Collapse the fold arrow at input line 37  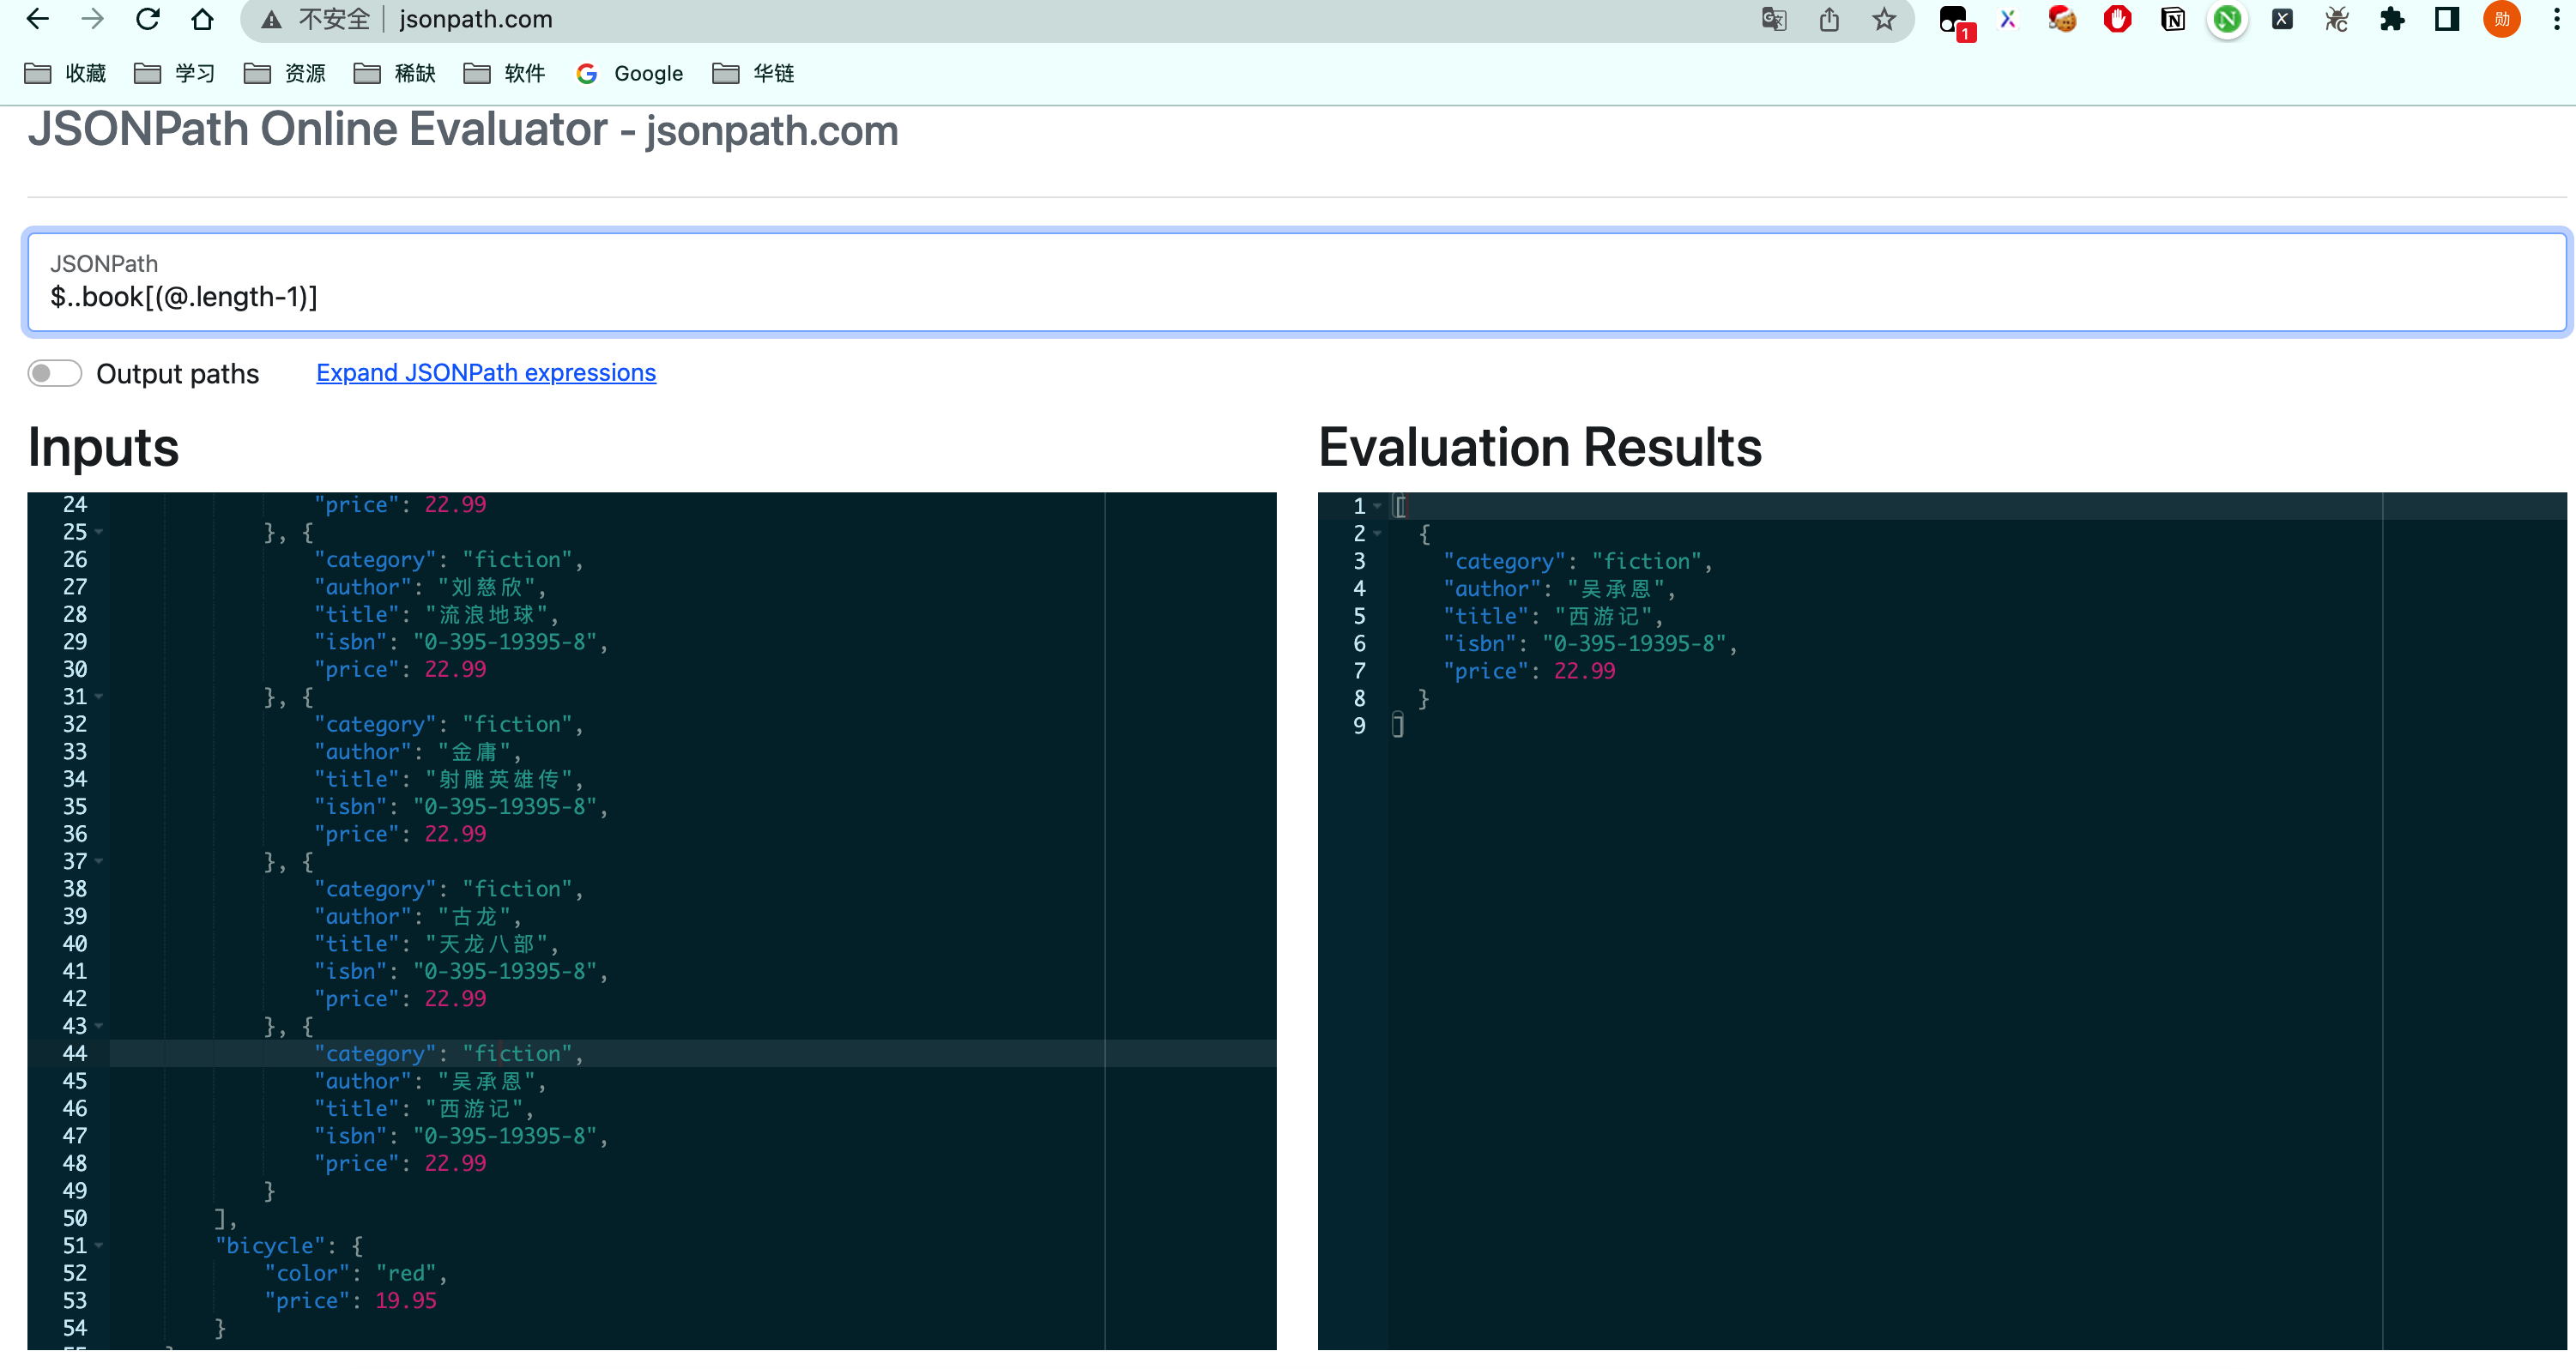coord(99,861)
